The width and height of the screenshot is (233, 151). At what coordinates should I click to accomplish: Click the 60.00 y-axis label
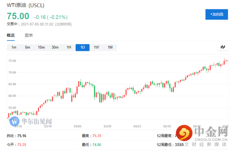click(x=12, y=96)
